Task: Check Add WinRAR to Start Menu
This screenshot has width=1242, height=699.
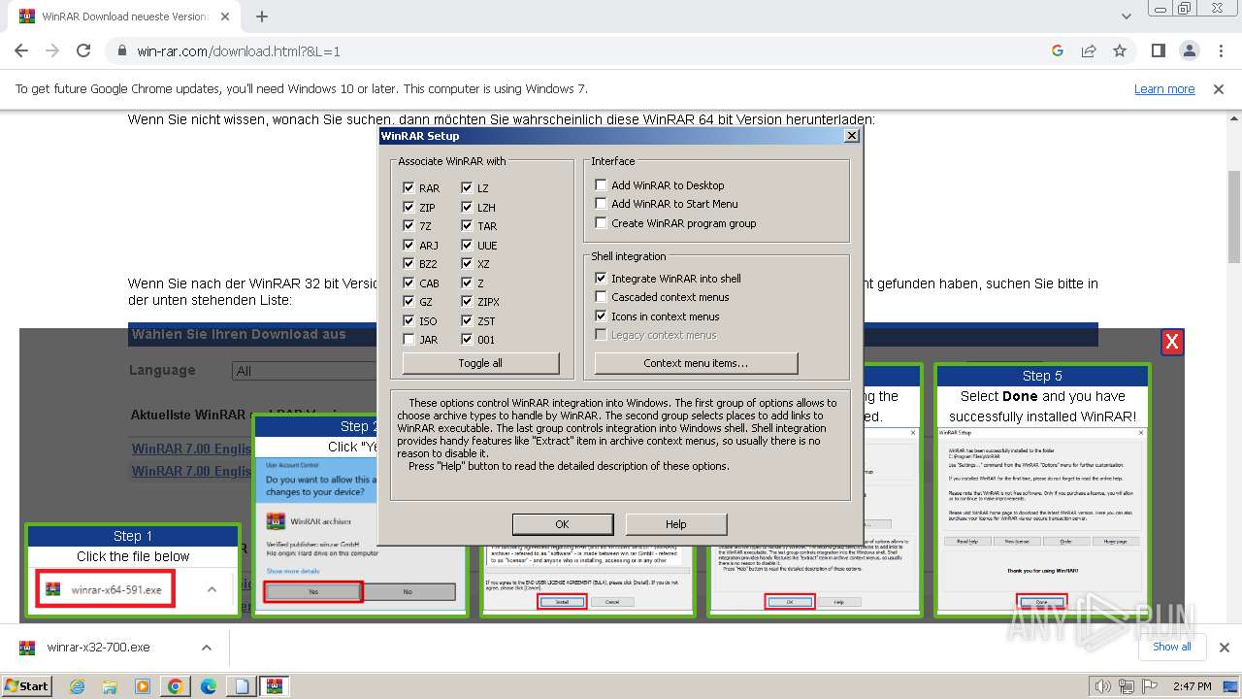Action: pyautogui.click(x=601, y=204)
